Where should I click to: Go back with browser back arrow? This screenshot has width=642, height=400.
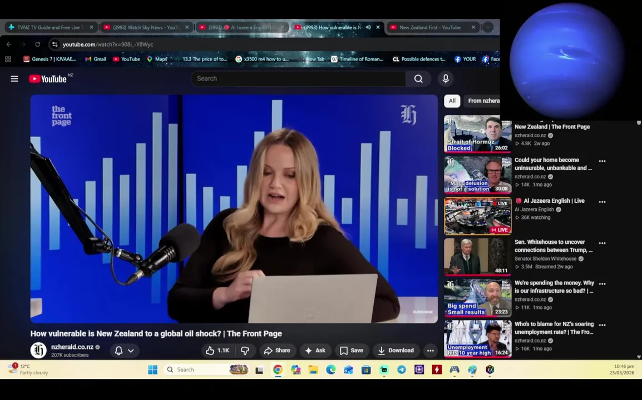[x=9, y=44]
